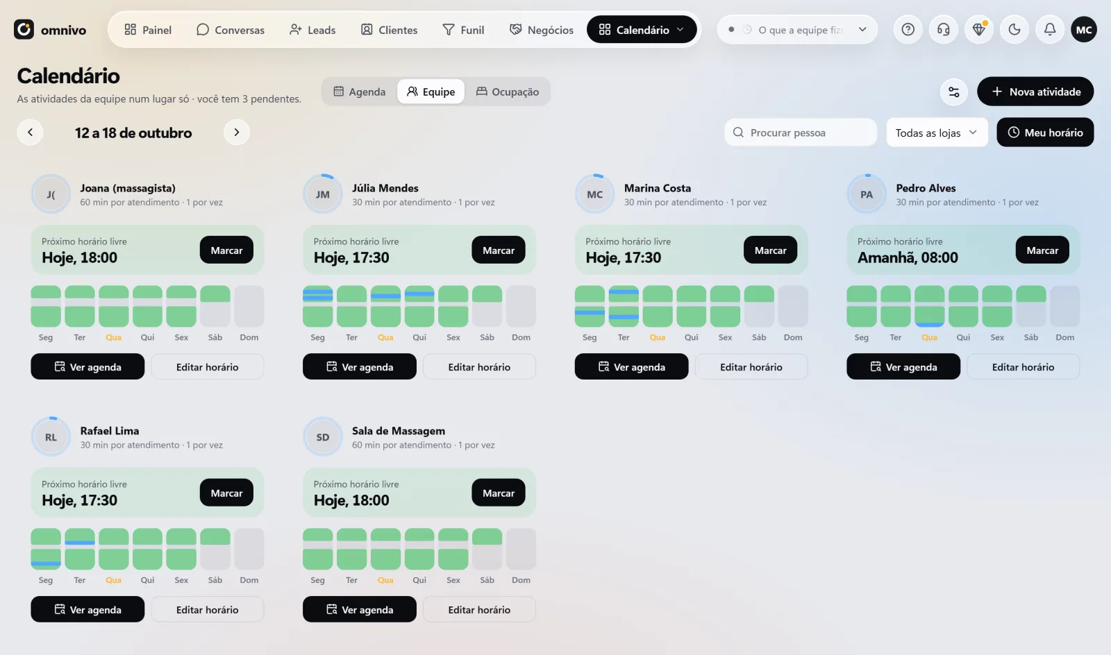Open Conversas in the navigation
Viewport: 1111px width, 655px height.
tap(231, 30)
